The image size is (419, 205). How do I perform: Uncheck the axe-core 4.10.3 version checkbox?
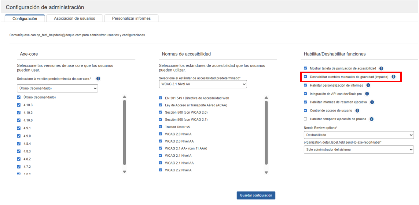click(19, 105)
